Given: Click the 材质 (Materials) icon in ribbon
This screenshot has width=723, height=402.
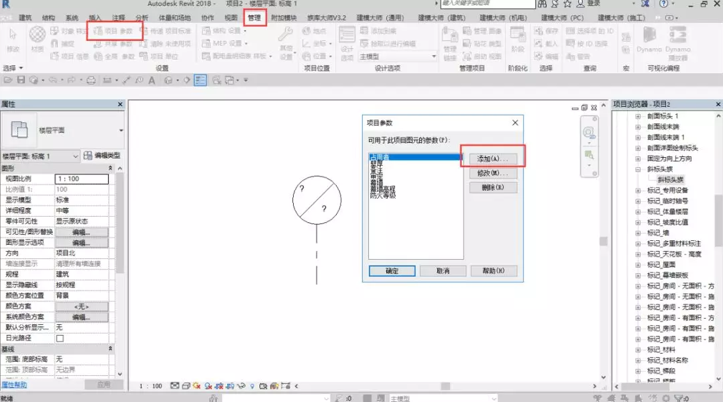Looking at the screenshot, I should tap(38, 36).
